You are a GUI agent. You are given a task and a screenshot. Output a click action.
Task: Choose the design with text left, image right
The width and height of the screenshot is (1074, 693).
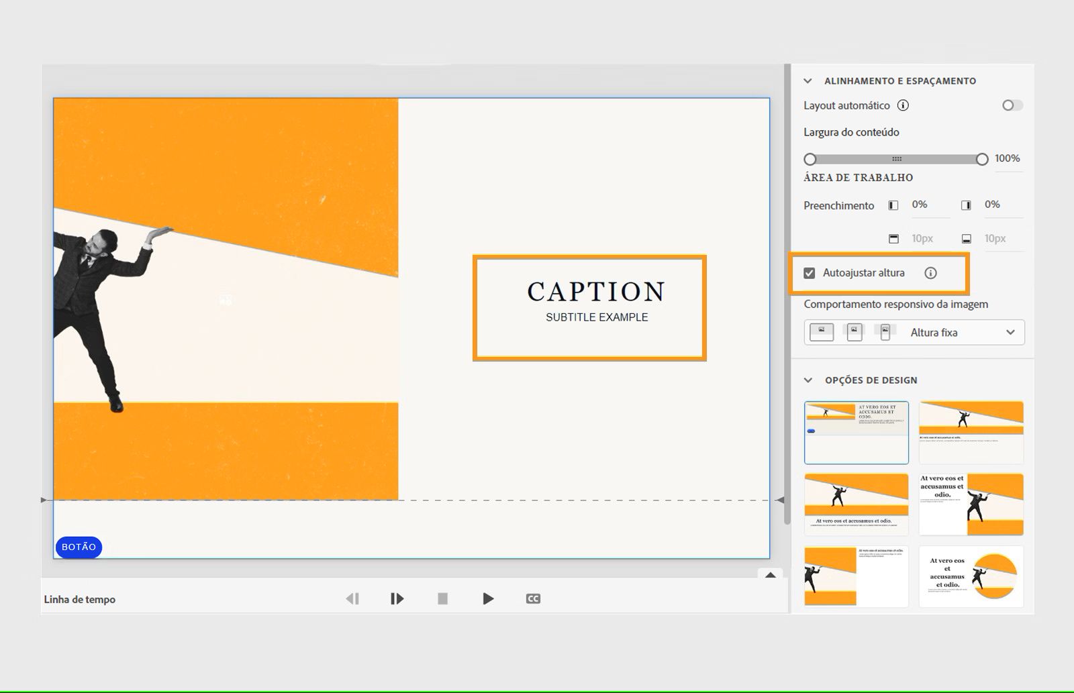point(971,504)
